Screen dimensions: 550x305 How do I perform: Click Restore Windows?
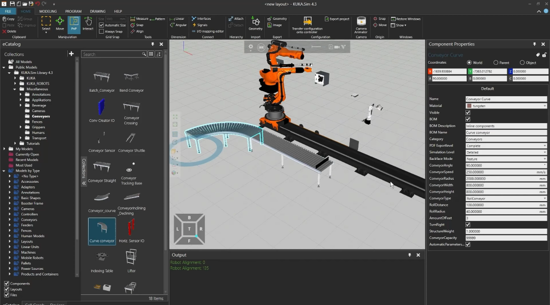pyautogui.click(x=405, y=18)
